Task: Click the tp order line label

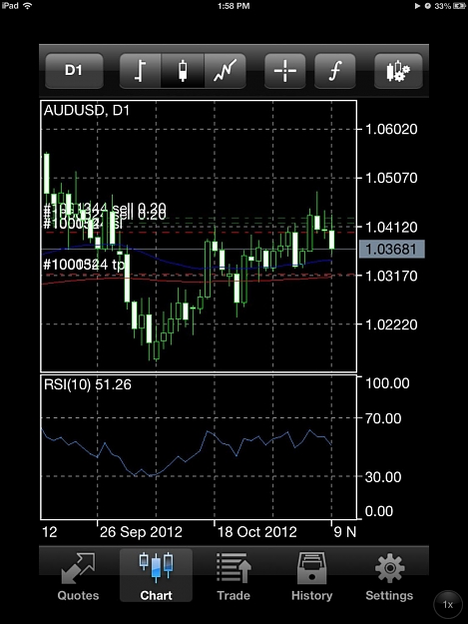Action: pos(84,265)
